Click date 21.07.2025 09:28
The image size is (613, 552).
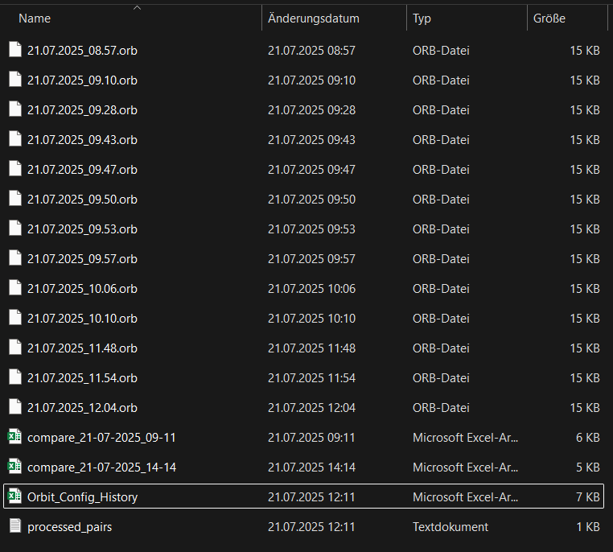(311, 110)
